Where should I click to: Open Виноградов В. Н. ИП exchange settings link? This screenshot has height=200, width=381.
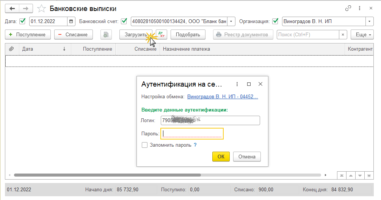tap(223, 96)
